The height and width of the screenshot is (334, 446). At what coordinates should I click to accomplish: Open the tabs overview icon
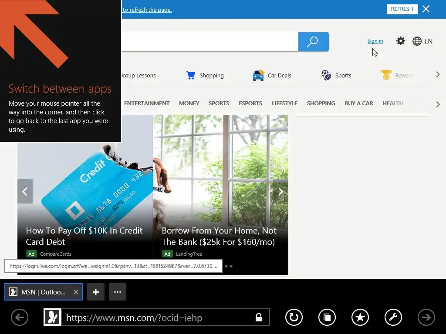[x=327, y=317]
